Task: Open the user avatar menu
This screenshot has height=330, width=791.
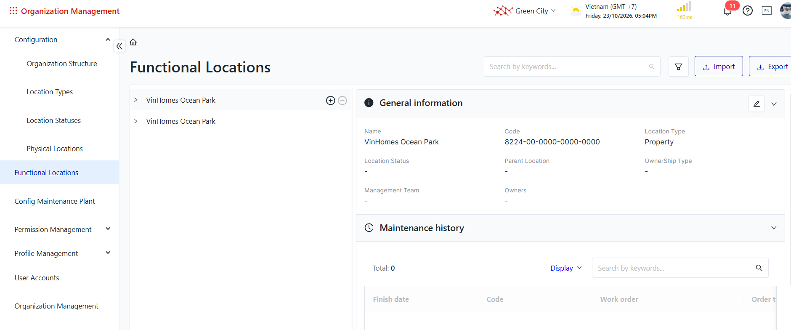Action: (x=786, y=11)
